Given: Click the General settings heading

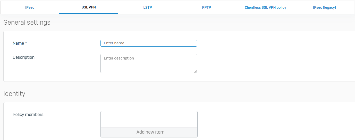Looking at the screenshot, I should 27,23.
